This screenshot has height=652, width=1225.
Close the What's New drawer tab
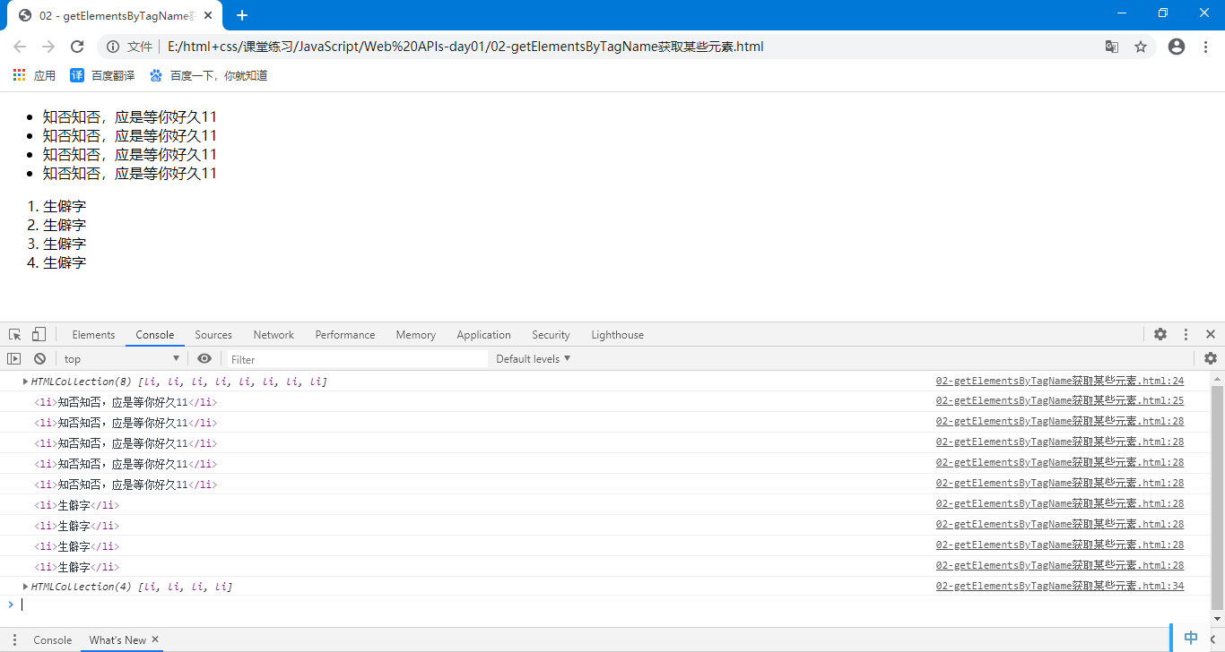pyautogui.click(x=155, y=639)
